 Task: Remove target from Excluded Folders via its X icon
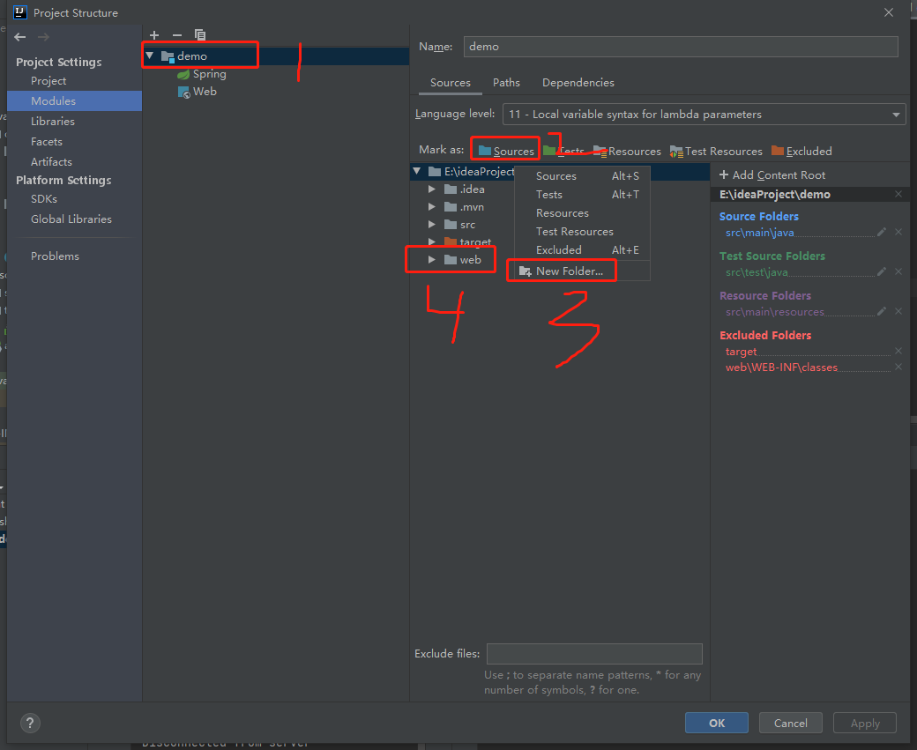[x=898, y=351]
